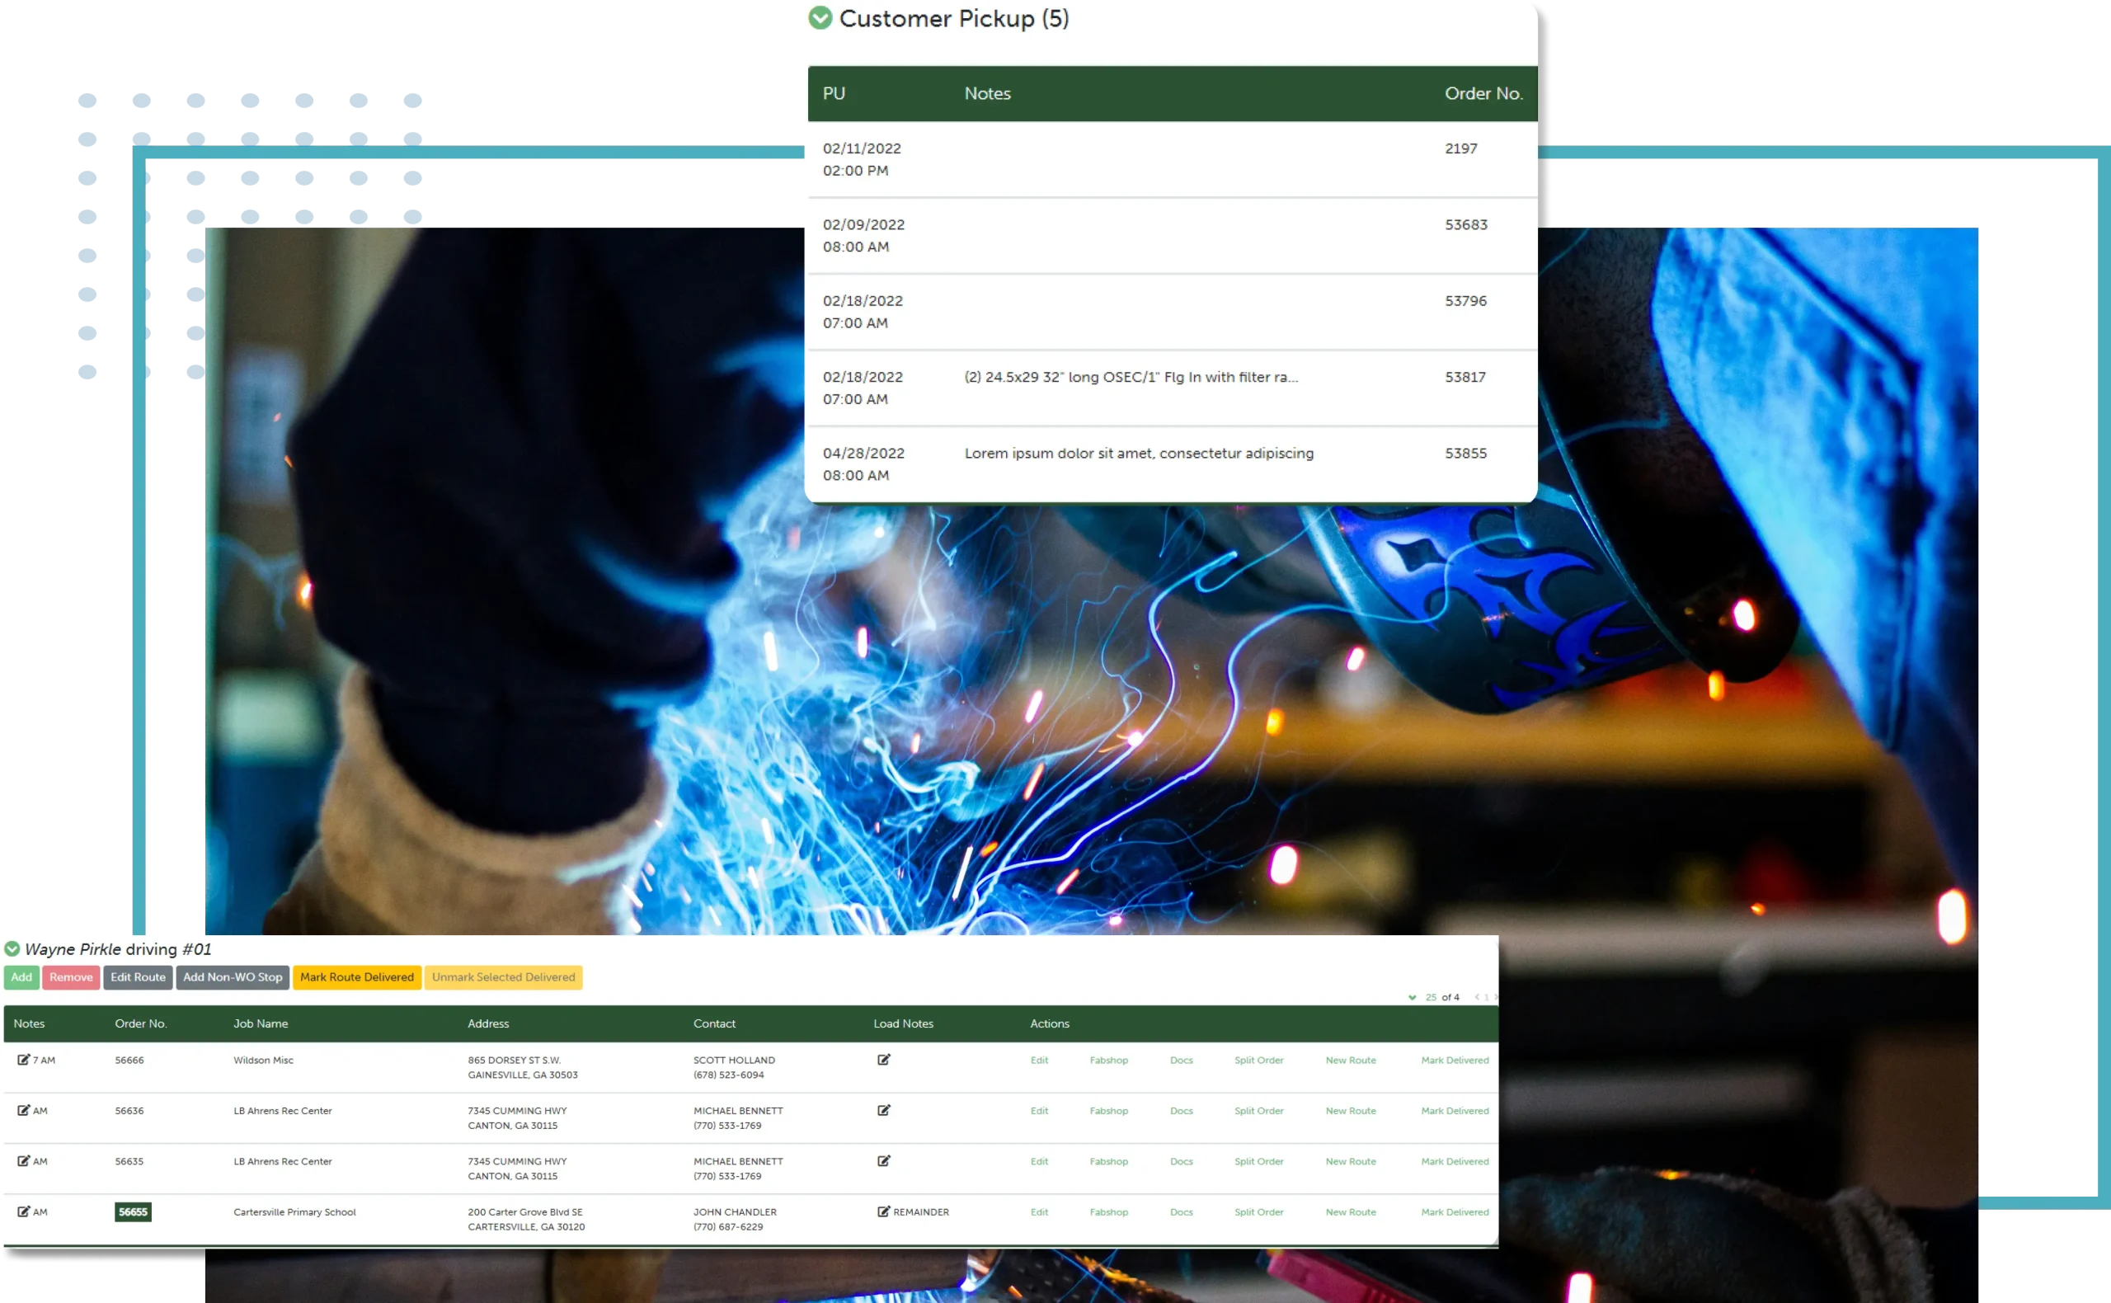This screenshot has width=2111, height=1303.
Task: Collapse Wayne Pirkle route with green chevron
Action: (12, 949)
